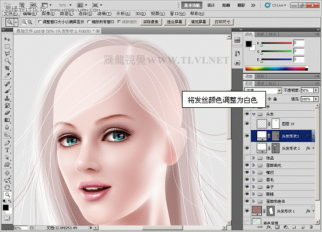
Task: Select the Move tool
Action: [x=7, y=39]
